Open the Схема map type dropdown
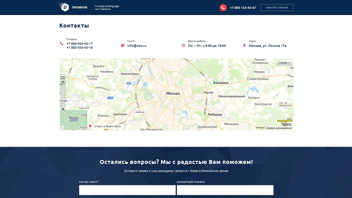 [x=284, y=63]
